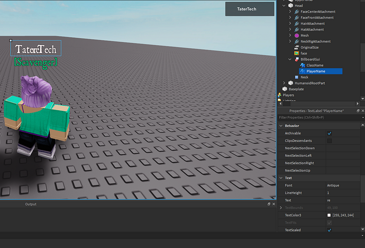
Task: Click the TaterTech button in viewport
Action: pos(249,9)
